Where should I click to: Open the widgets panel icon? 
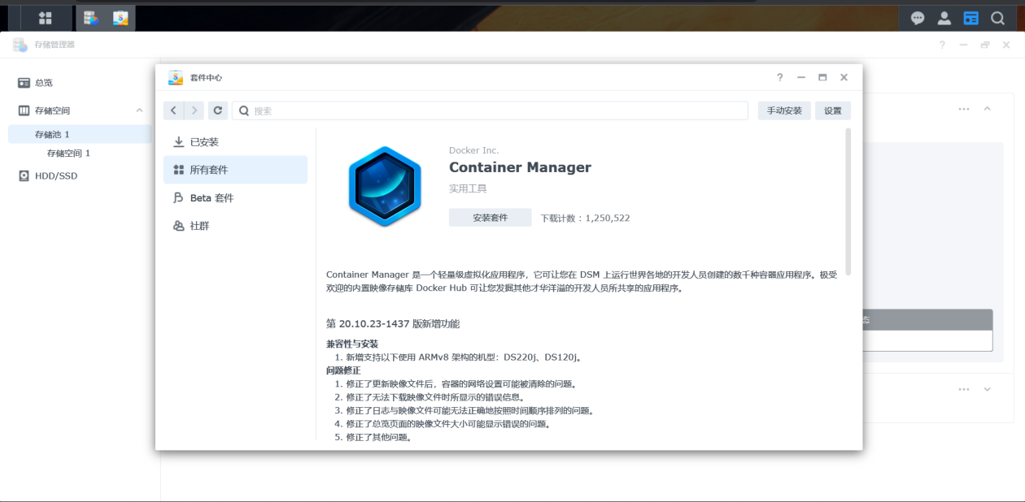pyautogui.click(x=970, y=18)
